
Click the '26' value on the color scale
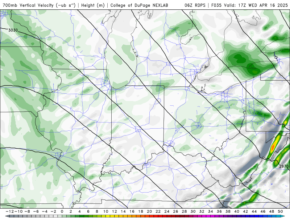pos(175,211)
